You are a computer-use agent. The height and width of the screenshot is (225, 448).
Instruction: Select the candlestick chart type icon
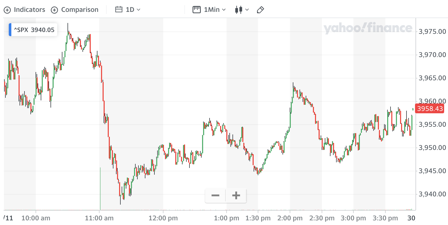(x=238, y=10)
